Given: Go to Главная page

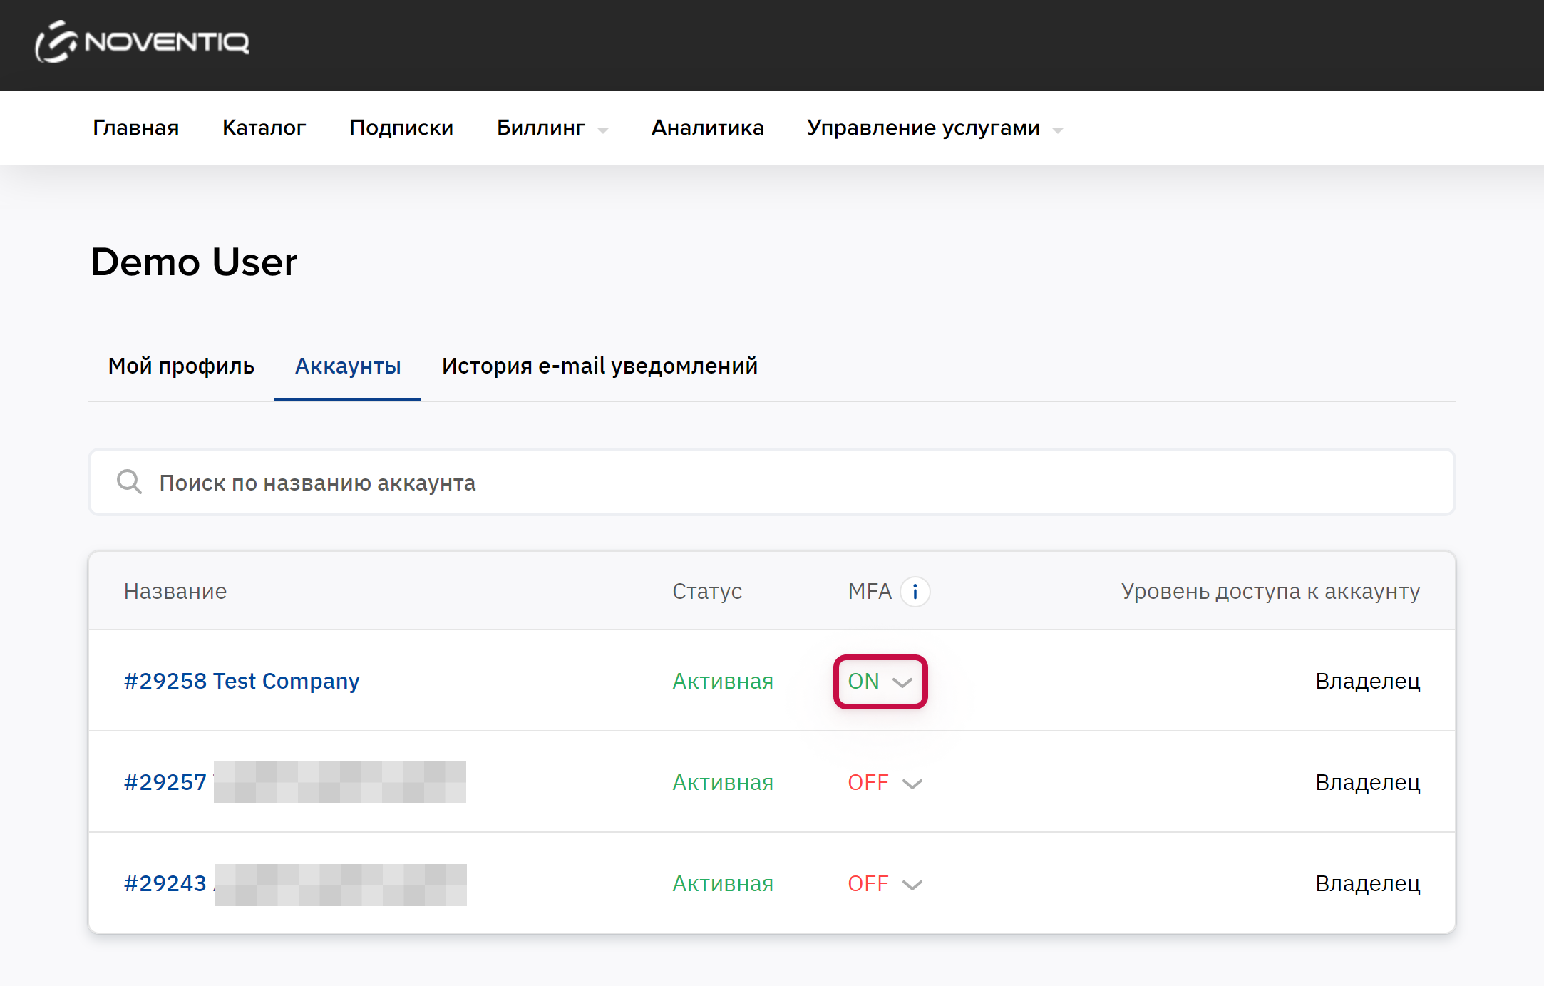Looking at the screenshot, I should coord(135,128).
